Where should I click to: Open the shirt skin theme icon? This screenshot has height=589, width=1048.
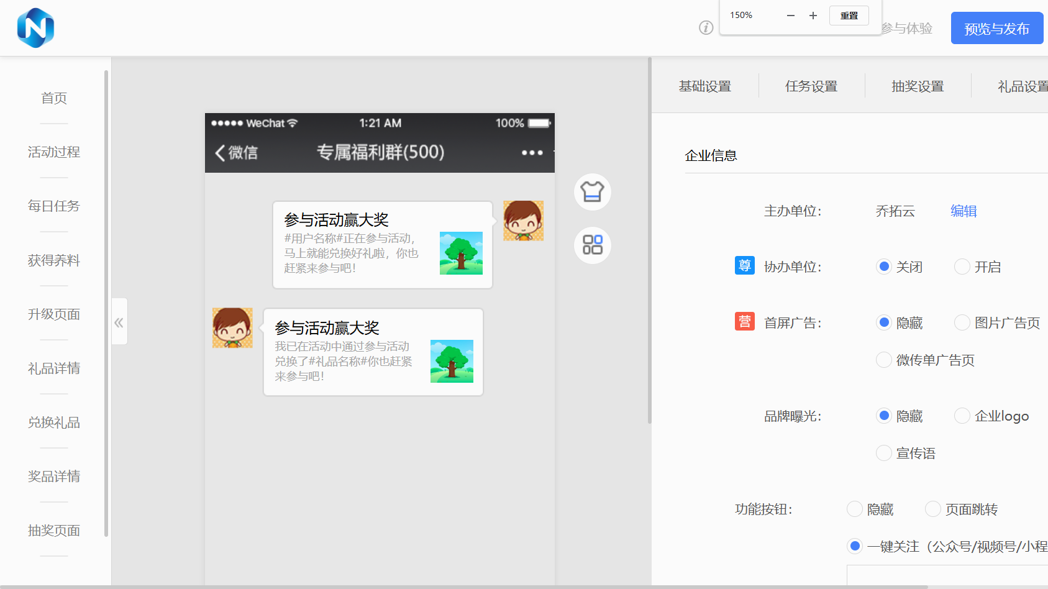pyautogui.click(x=592, y=191)
